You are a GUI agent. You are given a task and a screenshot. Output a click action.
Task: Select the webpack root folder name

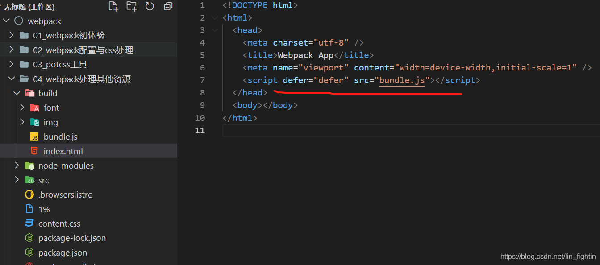coord(45,21)
